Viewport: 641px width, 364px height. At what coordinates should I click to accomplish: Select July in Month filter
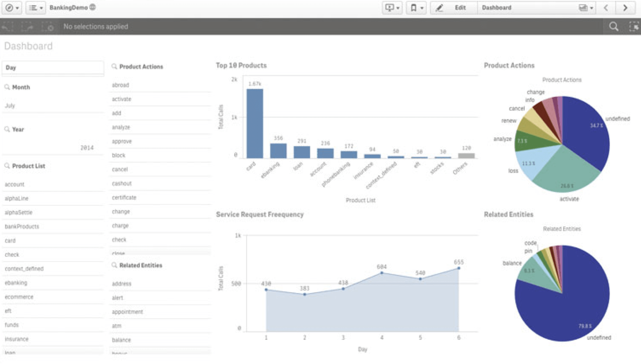point(53,105)
